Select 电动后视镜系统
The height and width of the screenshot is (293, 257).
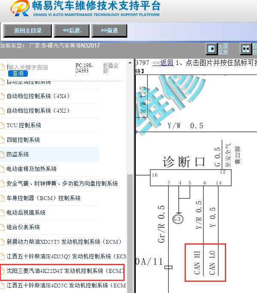pos(26,213)
